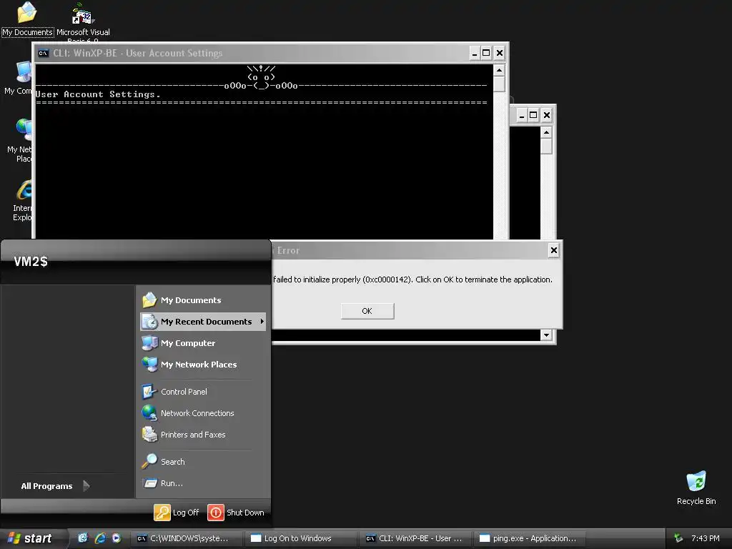This screenshot has width=732, height=549.
Task: Click Search magnifier icon in Start menu
Action: (149, 461)
